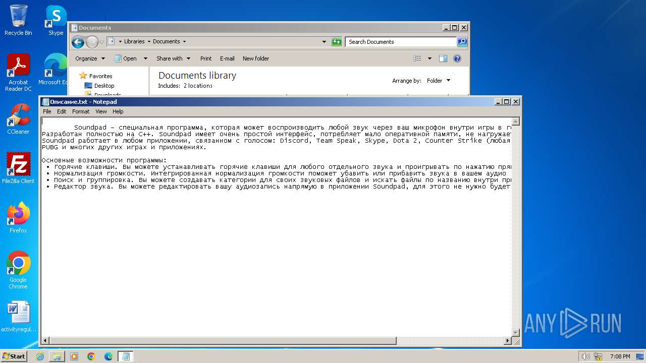Expand the address bar history dropdown
This screenshot has width=646, height=363.
pos(324,42)
